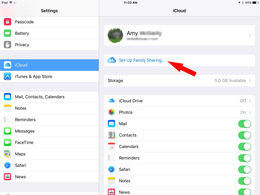Open Battery settings
The height and width of the screenshot is (195, 260).
[x=50, y=33]
